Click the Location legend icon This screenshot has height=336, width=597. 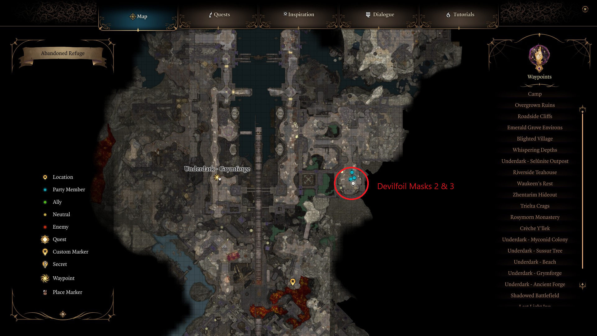tap(44, 177)
